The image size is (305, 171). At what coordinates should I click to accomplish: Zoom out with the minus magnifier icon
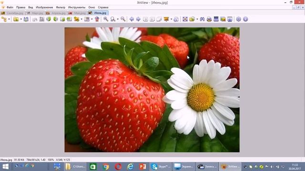[x=123, y=19]
